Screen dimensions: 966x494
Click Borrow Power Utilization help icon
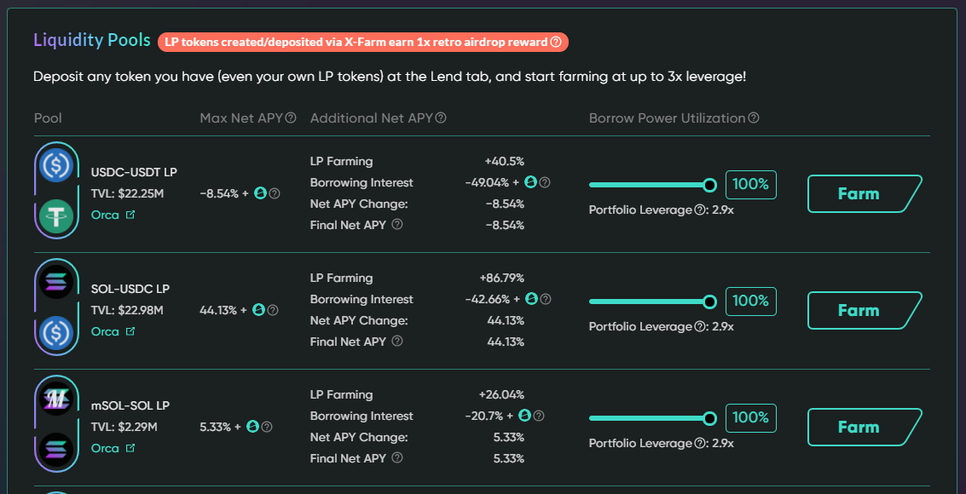pyautogui.click(x=754, y=118)
